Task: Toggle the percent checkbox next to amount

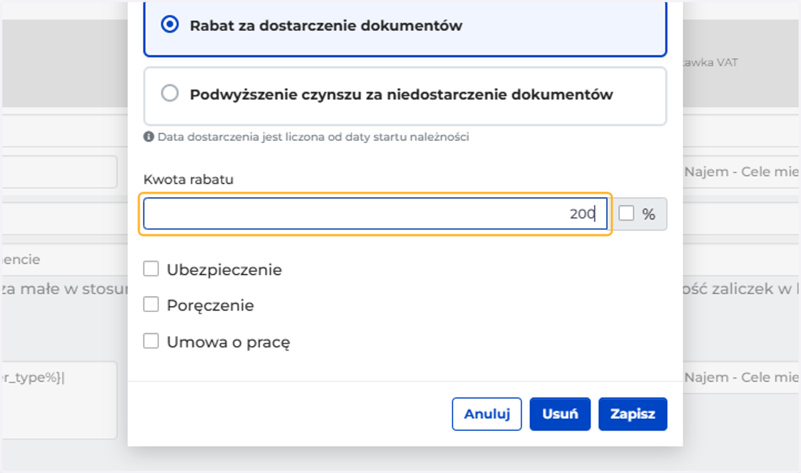Action: [626, 214]
